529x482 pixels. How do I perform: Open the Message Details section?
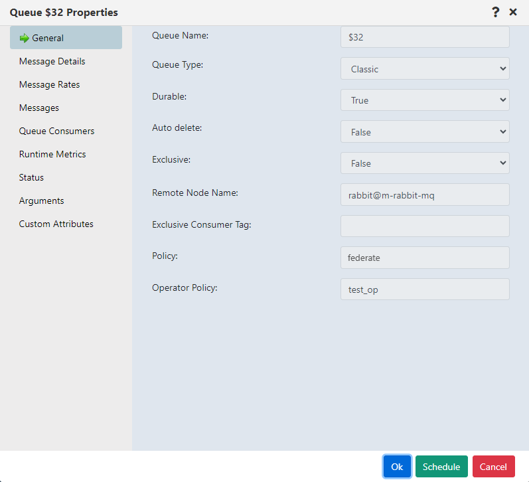[52, 61]
